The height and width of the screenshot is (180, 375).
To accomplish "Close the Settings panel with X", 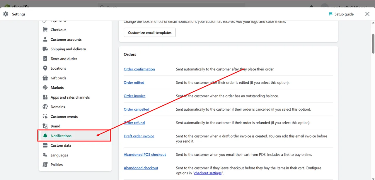I will [367, 14].
